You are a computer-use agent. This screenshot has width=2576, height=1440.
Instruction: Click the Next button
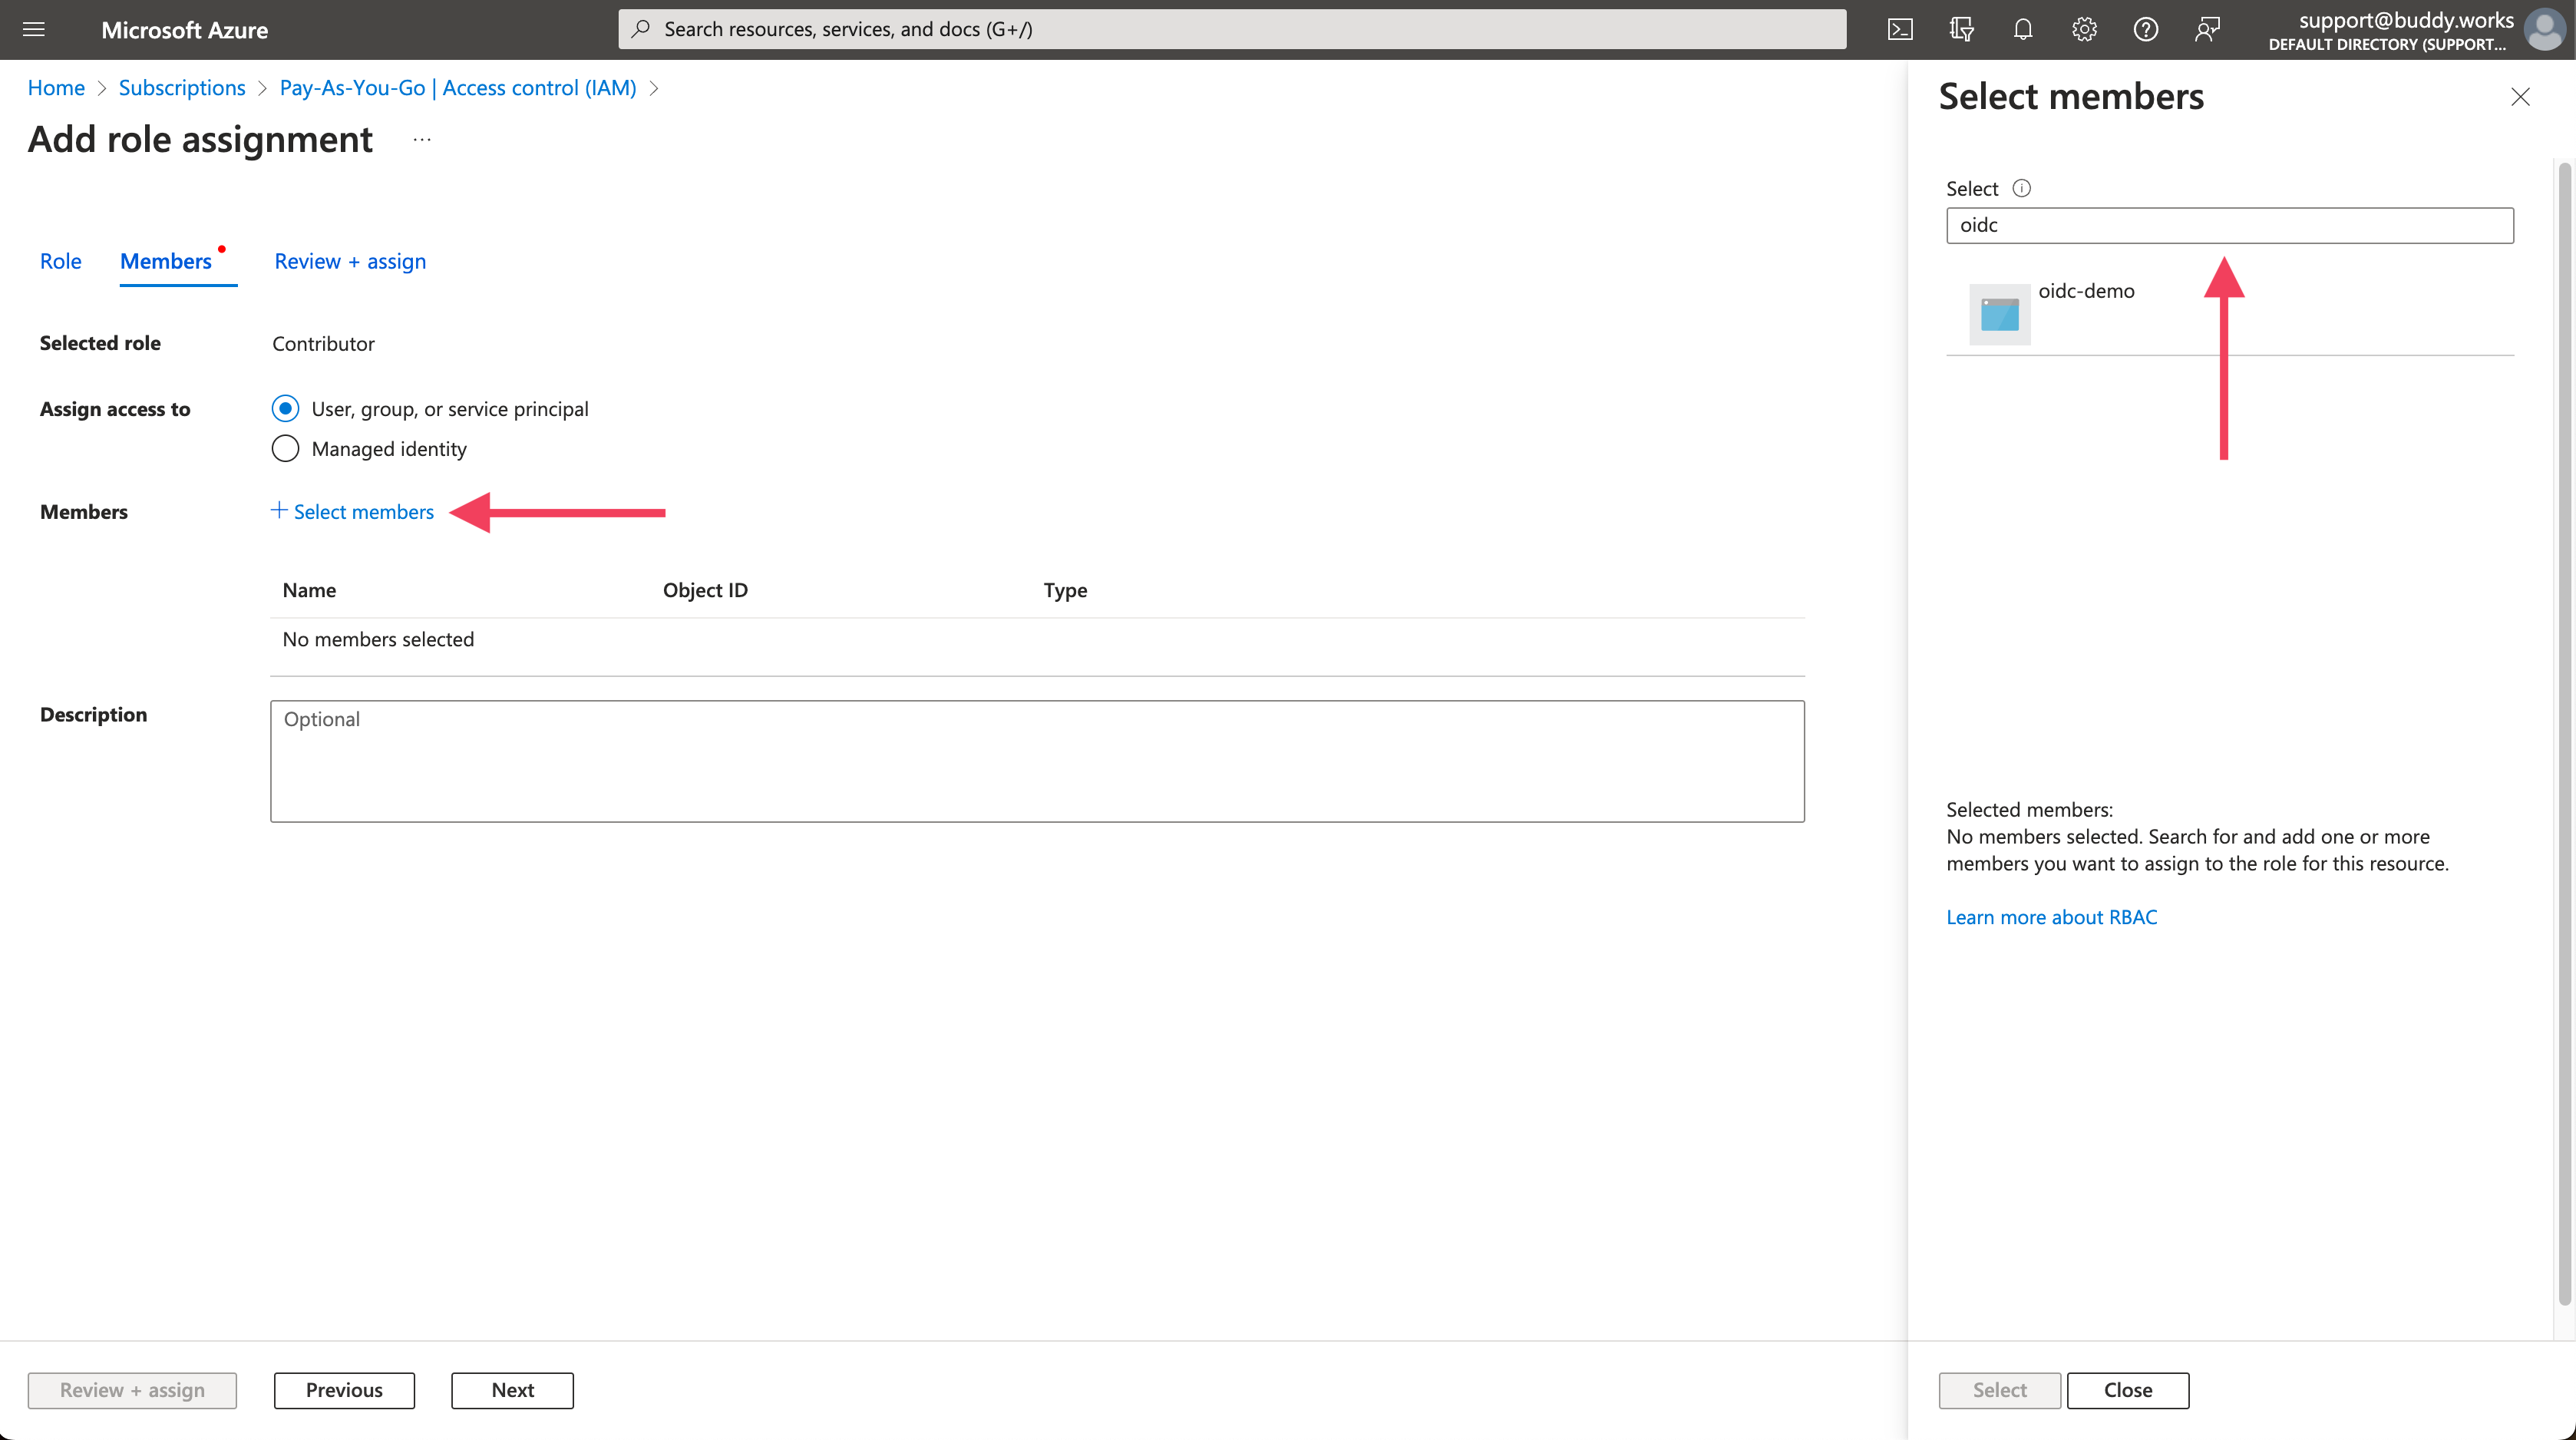(x=512, y=1390)
